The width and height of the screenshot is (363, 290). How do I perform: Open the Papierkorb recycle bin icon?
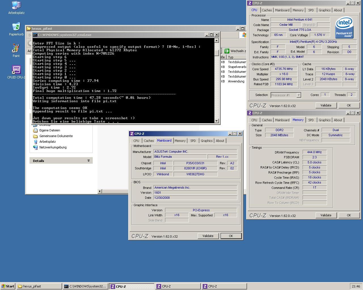point(16,29)
